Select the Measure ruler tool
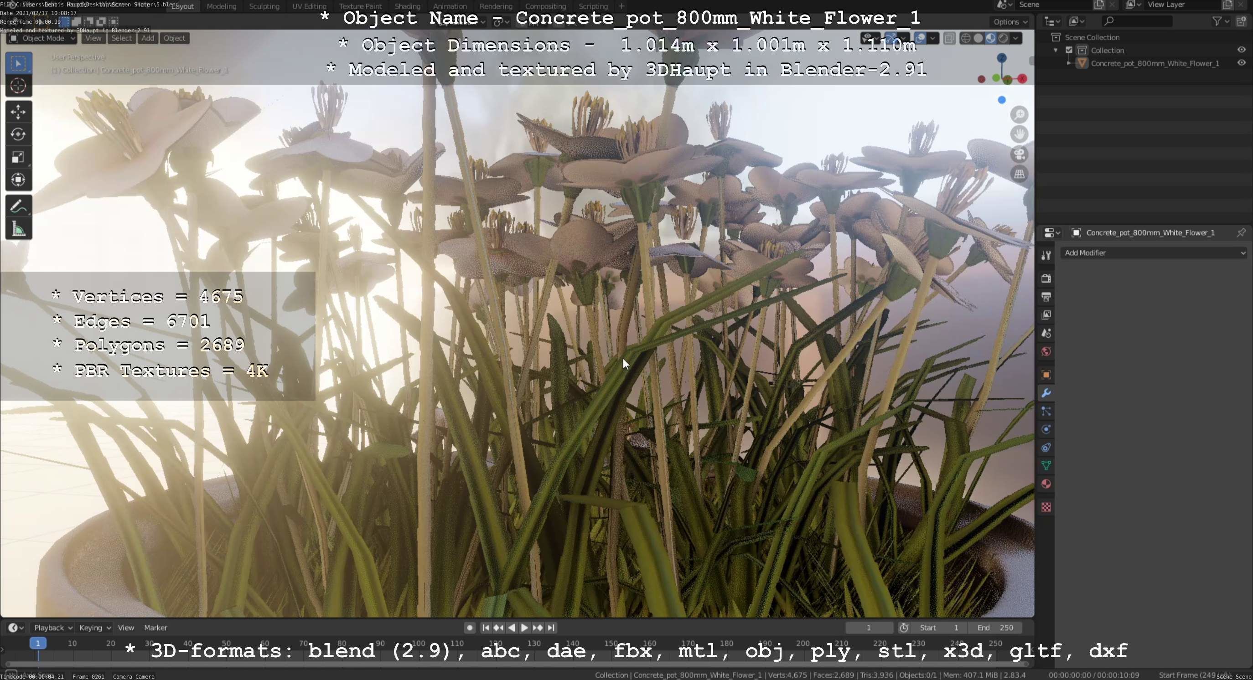1253x680 pixels. [x=18, y=229]
